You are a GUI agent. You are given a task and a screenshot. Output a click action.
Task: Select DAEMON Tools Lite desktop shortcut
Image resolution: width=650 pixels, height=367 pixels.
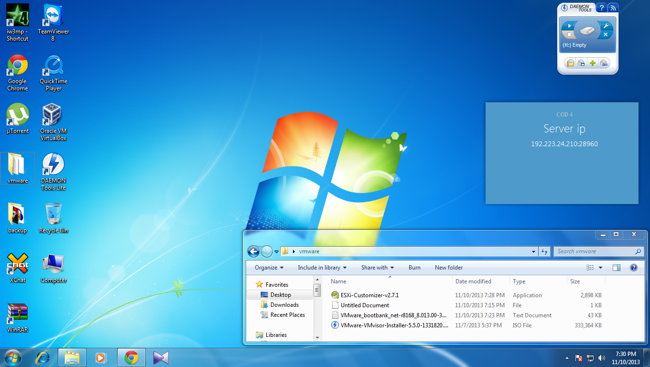tap(54, 172)
